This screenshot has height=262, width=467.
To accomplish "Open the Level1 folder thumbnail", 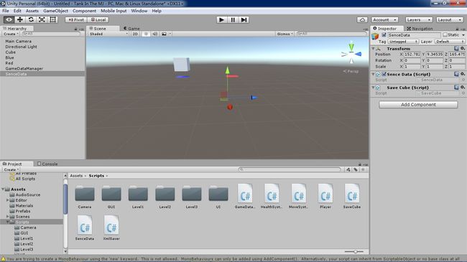I will tap(138, 194).
